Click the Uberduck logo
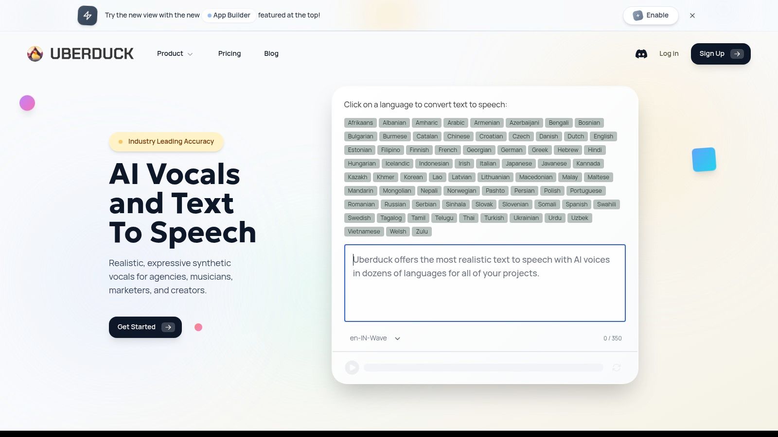Image resolution: width=778 pixels, height=437 pixels. point(80,53)
